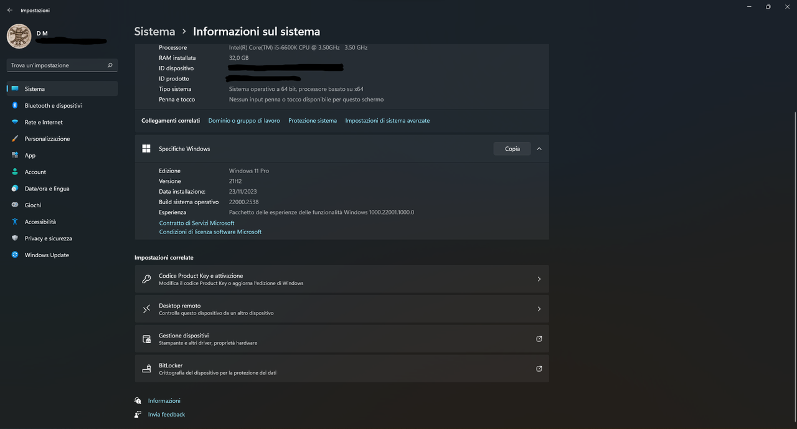797x429 pixels.
Task: Click the Gestione dispositivi printer icon
Action: pos(146,339)
